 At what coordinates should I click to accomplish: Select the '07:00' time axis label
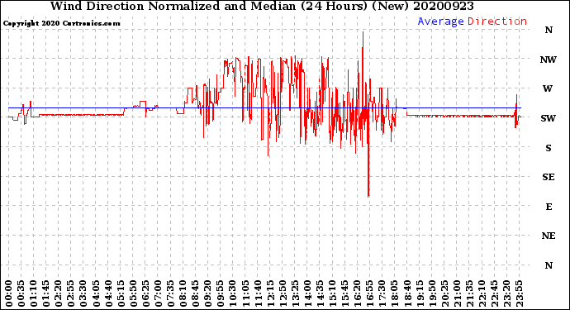[x=158, y=293]
